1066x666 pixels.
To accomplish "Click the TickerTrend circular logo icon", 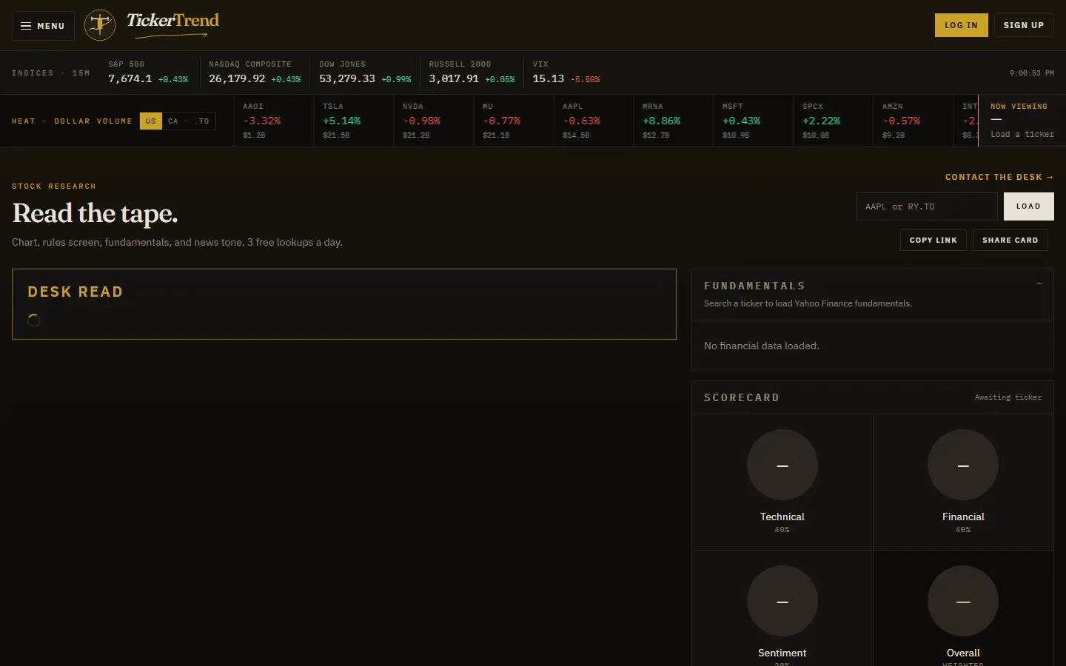I will click(x=100, y=25).
